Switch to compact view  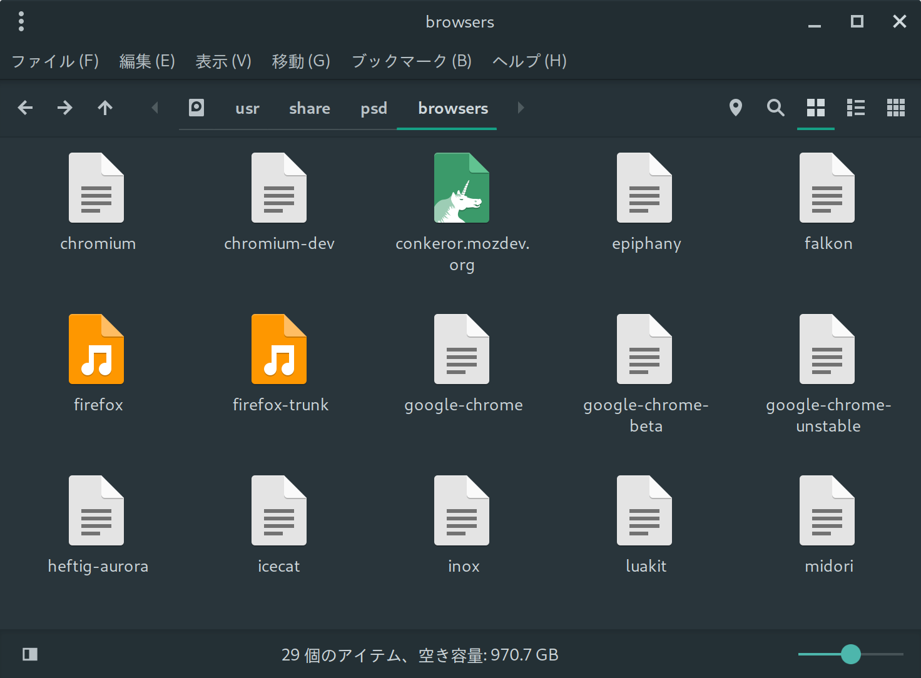[x=896, y=108]
